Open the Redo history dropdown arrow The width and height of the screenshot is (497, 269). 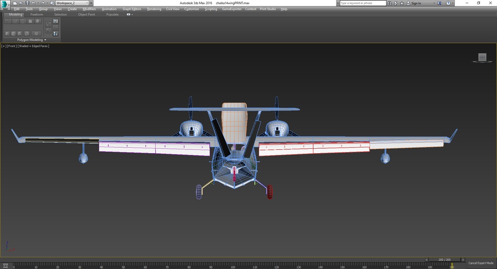[47, 3]
